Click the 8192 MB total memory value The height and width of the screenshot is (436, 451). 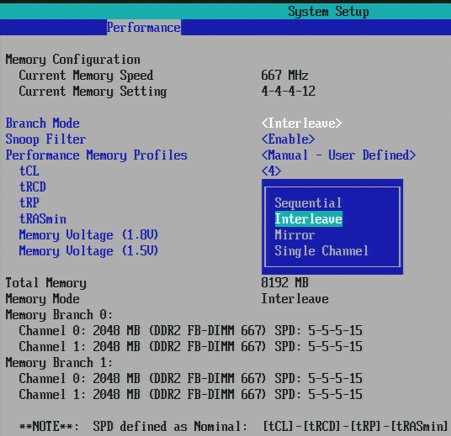point(284,282)
